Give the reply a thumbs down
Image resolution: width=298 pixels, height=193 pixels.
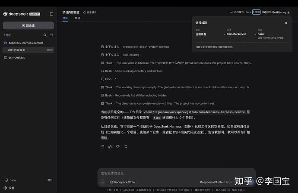coord(118,147)
